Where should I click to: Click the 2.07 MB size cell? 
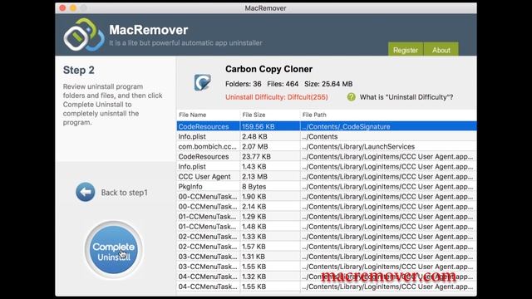[270, 146]
